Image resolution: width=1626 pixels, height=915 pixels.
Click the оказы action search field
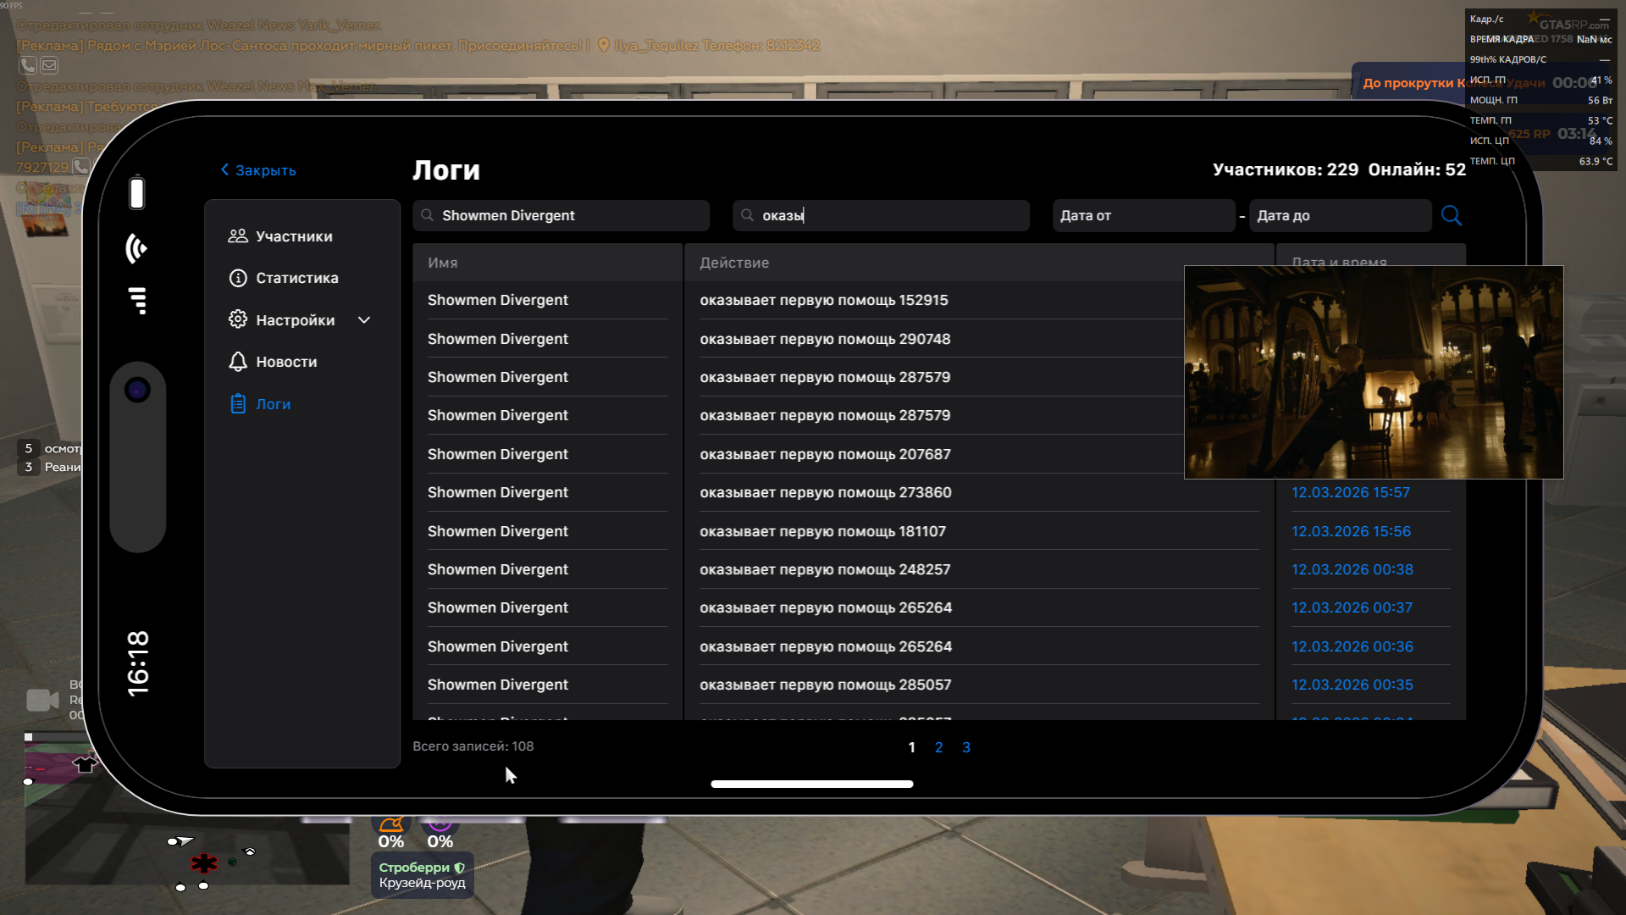pos(881,216)
